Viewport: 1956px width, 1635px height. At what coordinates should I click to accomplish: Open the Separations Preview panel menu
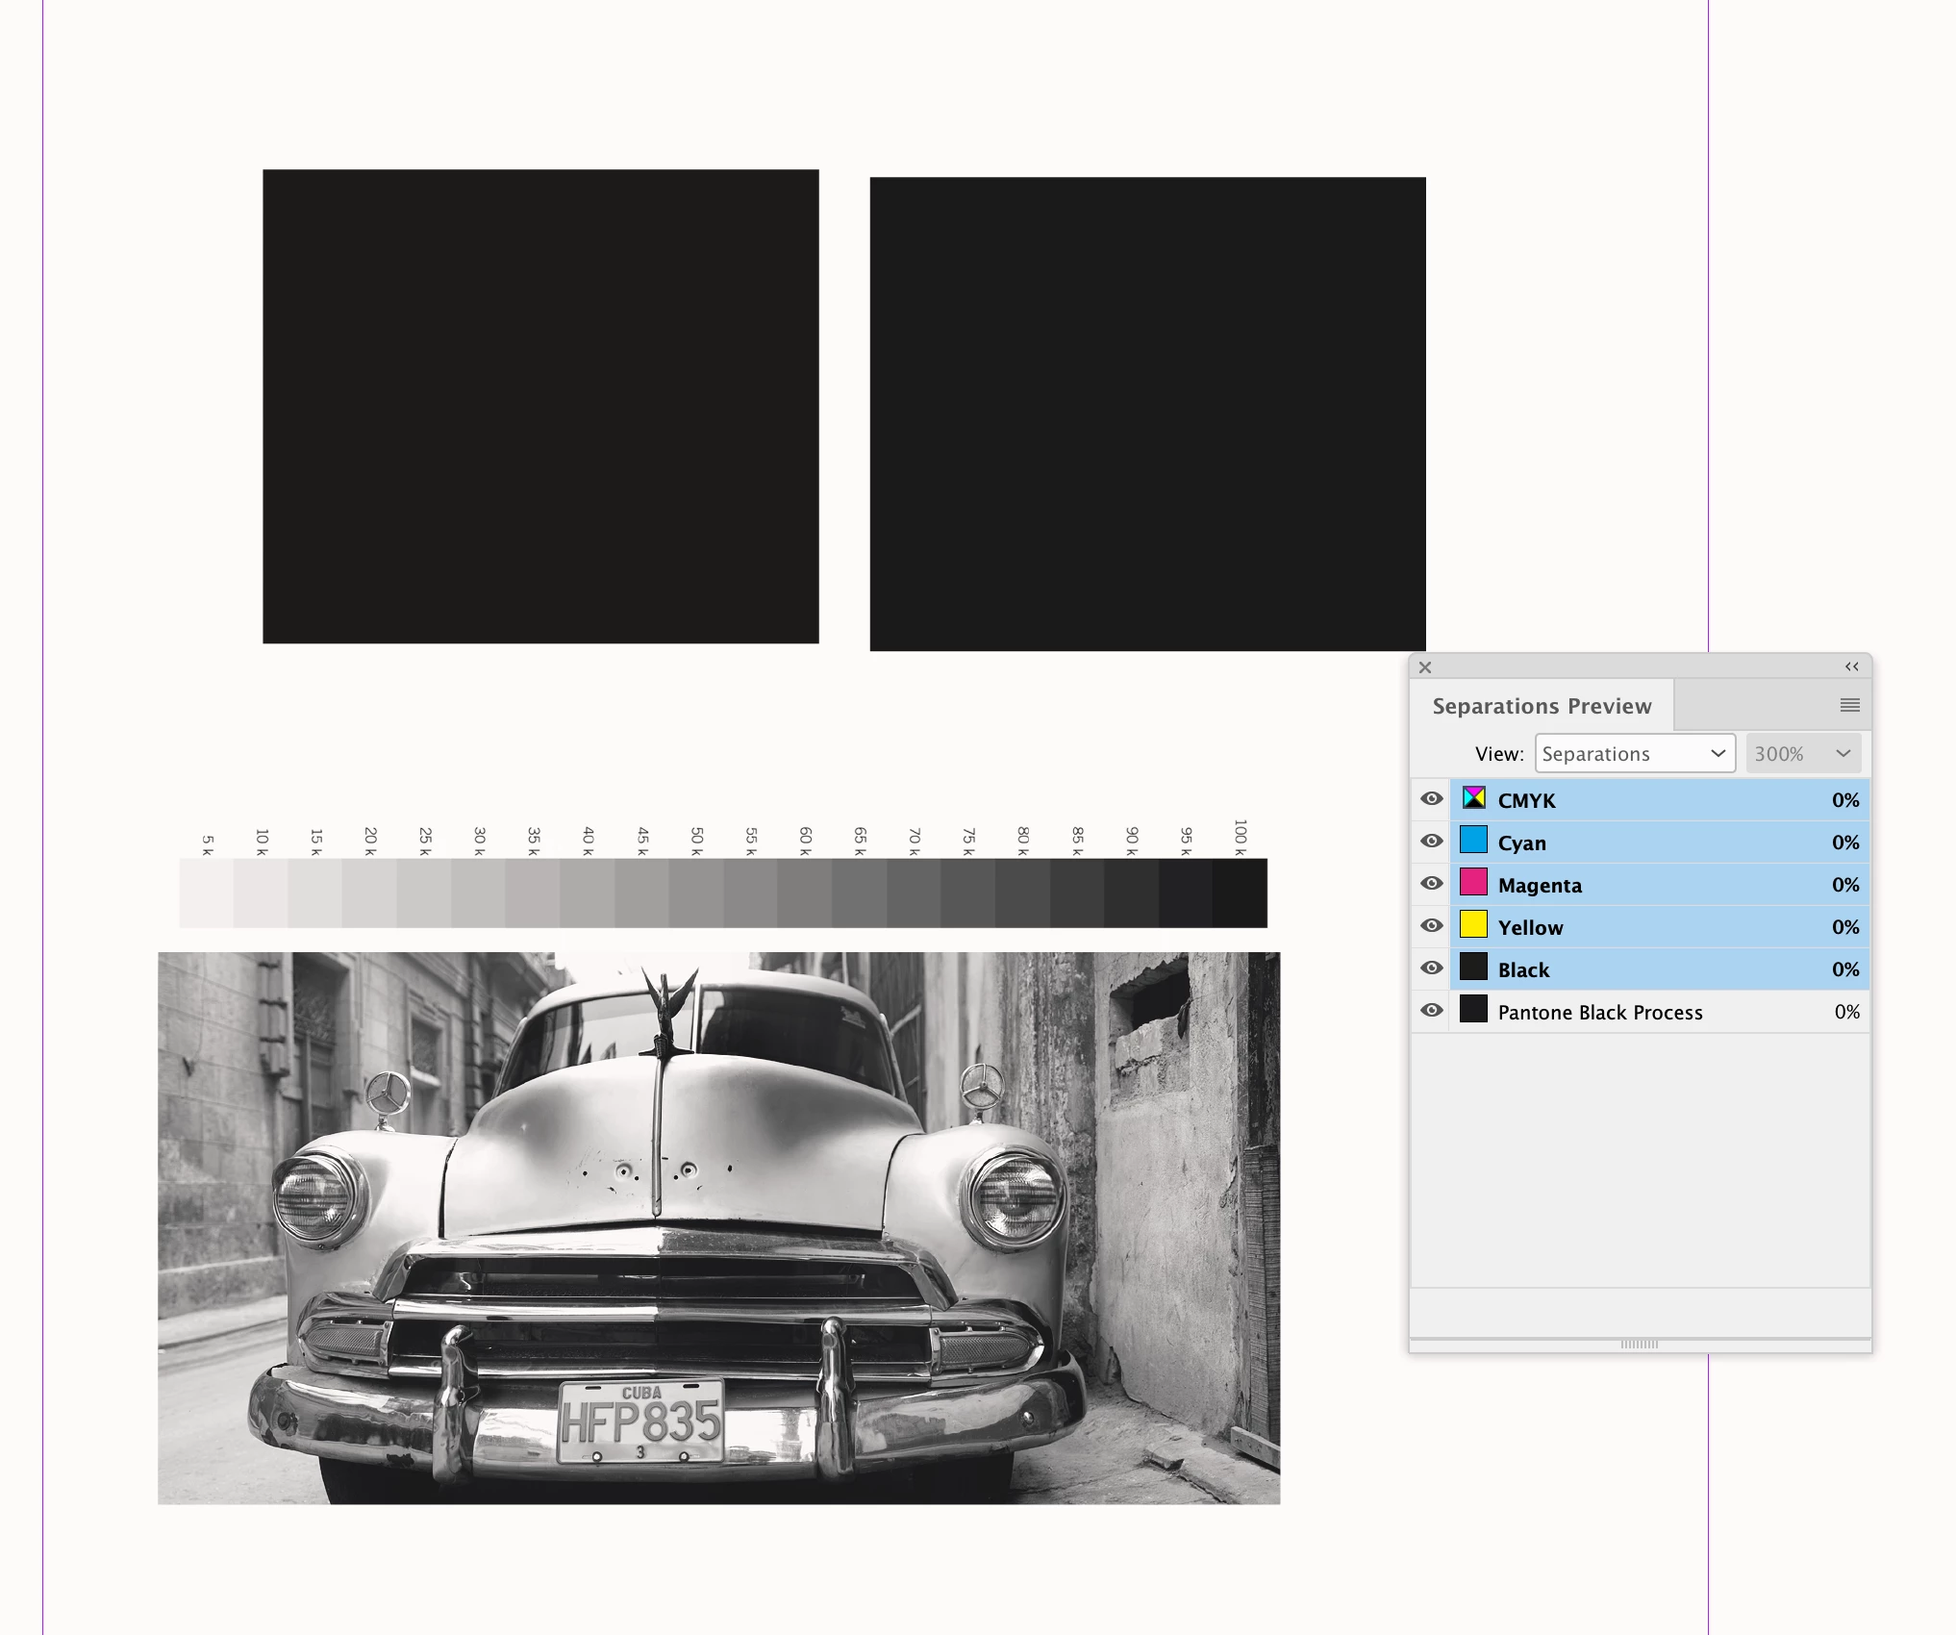point(1849,706)
